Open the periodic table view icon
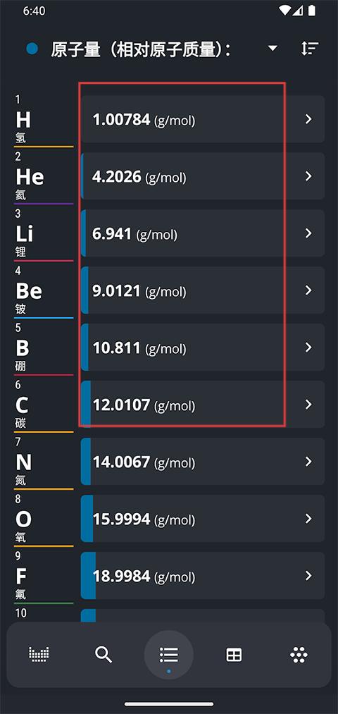This screenshot has height=714, width=338. [39, 655]
